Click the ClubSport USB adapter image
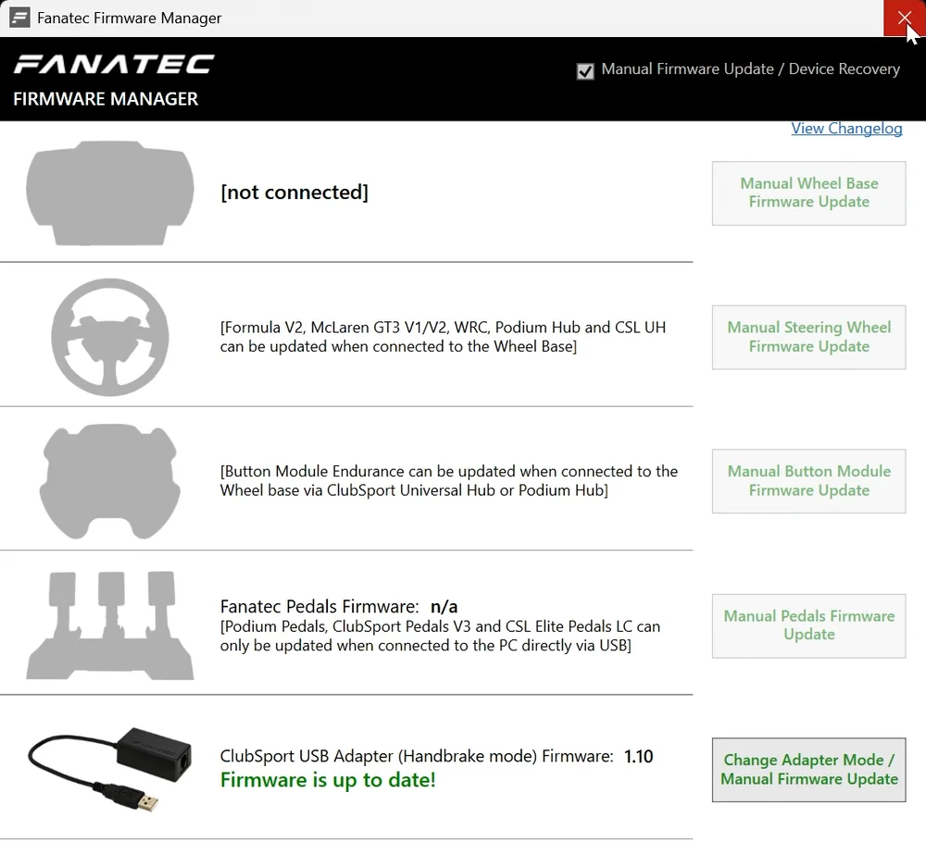 (110, 770)
